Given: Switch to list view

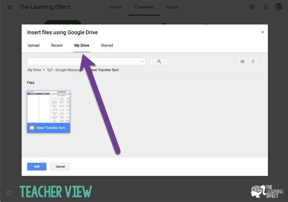Looking at the screenshot, I should 242,62.
